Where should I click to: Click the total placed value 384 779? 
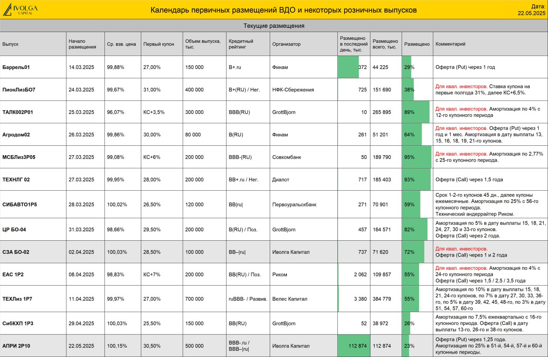pos(382,299)
